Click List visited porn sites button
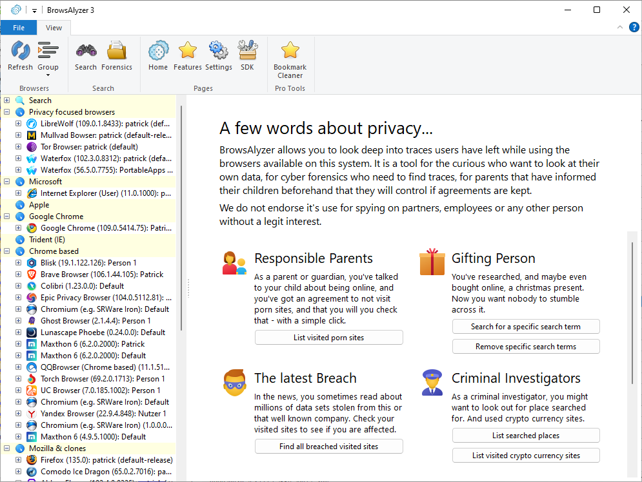 (329, 337)
